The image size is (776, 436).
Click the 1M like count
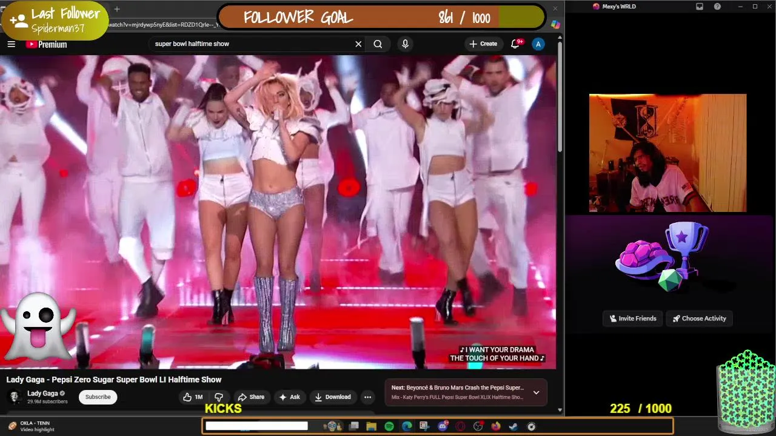coord(198,397)
